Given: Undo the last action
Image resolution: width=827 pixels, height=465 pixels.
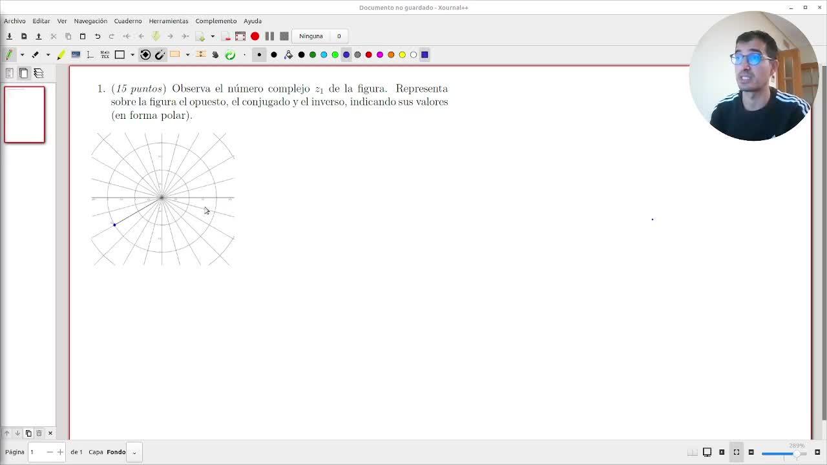Looking at the screenshot, I should [98, 36].
